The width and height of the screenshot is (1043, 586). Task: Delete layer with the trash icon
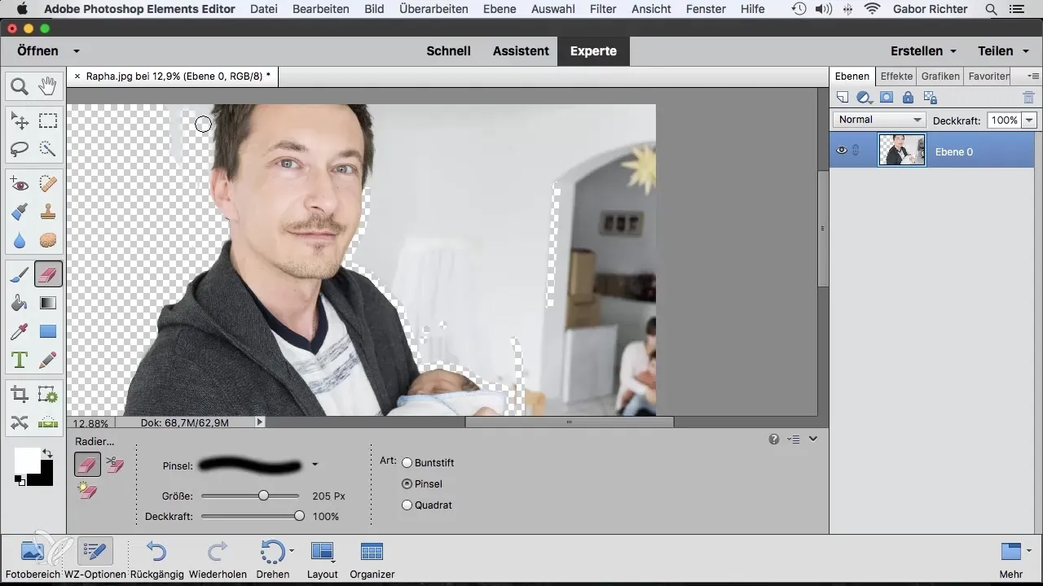tap(1028, 98)
